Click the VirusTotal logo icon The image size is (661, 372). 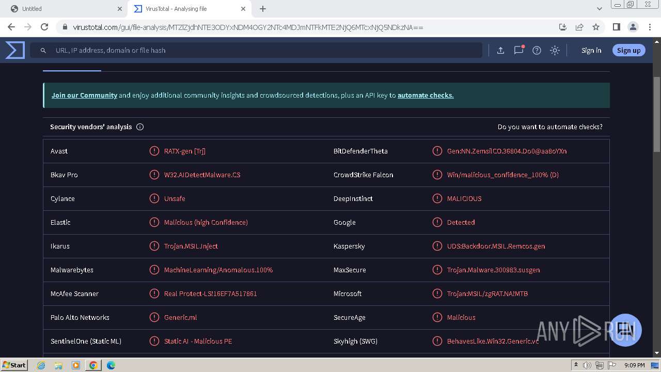coord(15,50)
